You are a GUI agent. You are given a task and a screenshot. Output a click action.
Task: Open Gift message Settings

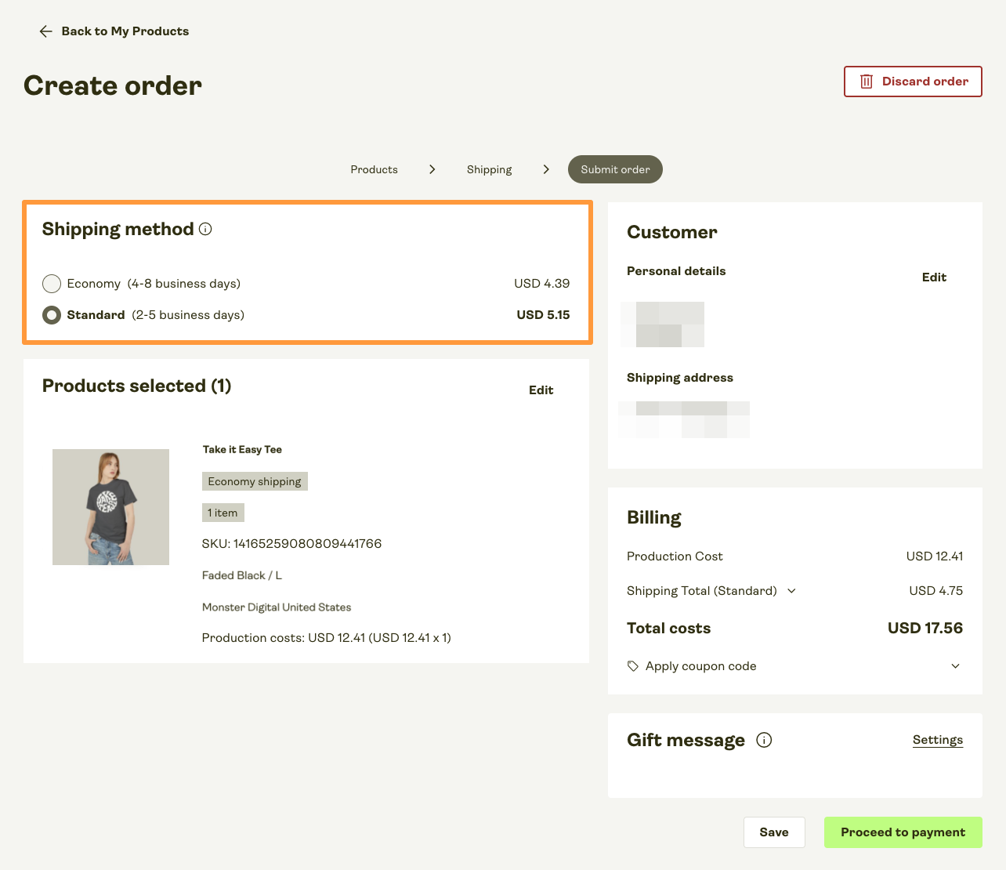937,739
